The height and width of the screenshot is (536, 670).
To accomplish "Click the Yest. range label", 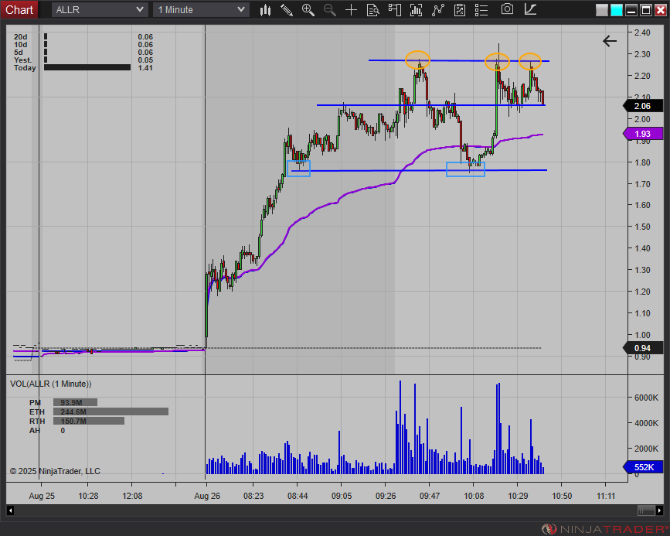I will click(22, 60).
